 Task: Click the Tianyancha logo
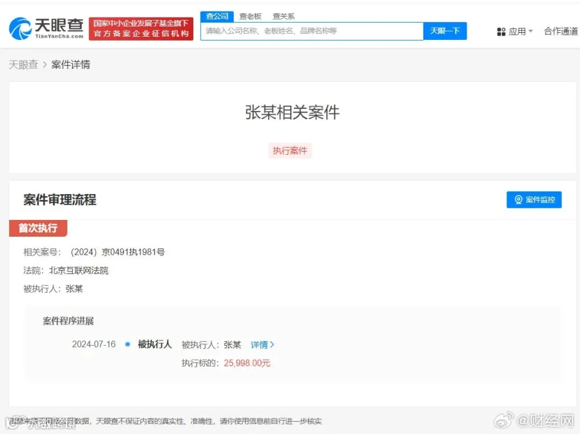(46, 28)
